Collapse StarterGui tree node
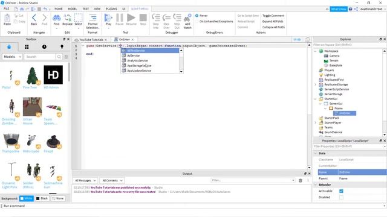The height and width of the screenshot is (217, 387). click(315, 99)
